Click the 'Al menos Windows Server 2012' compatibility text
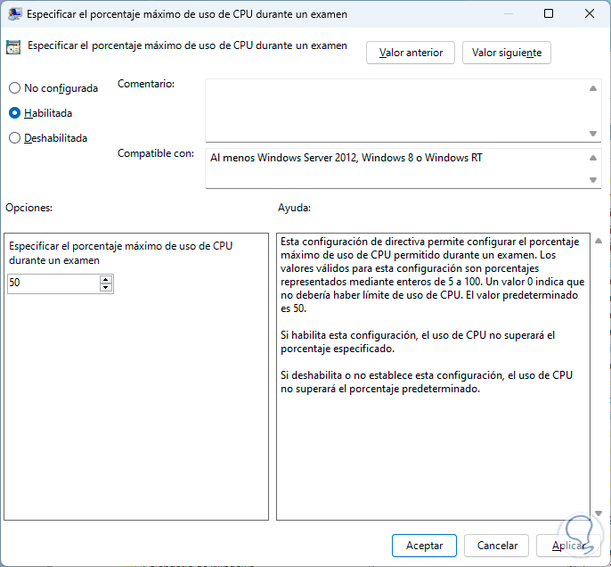This screenshot has height=567, width=611. [x=346, y=158]
